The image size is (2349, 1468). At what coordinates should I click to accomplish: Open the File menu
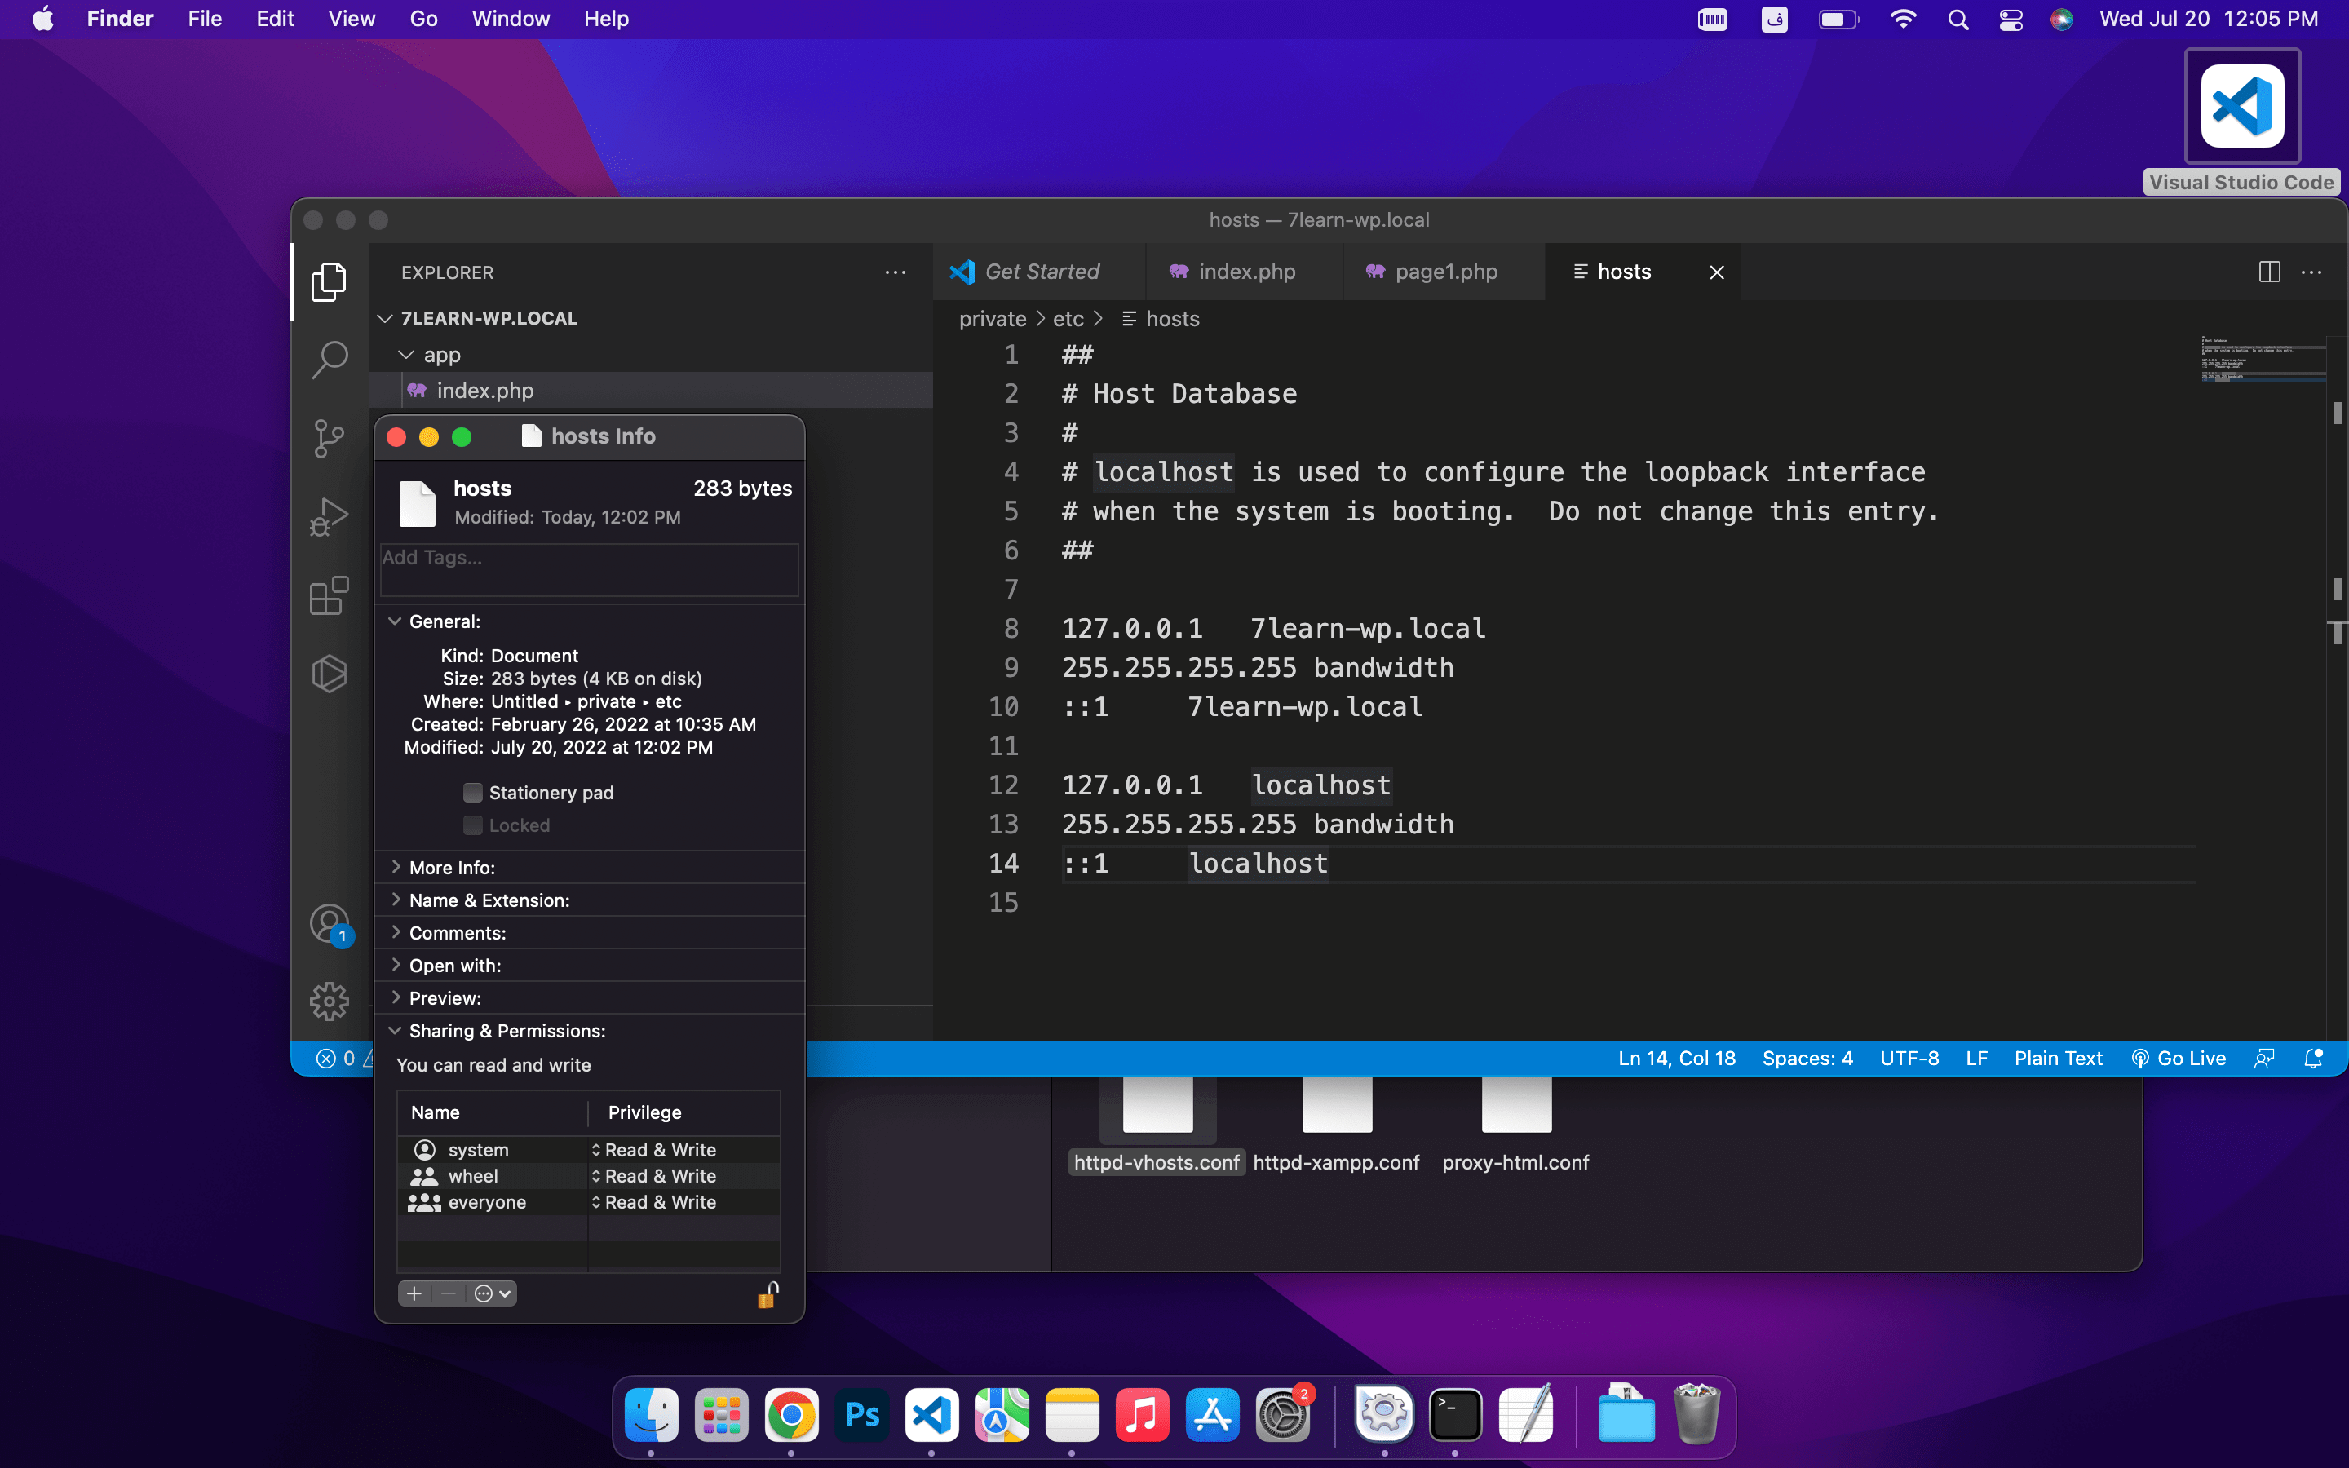[x=205, y=19]
